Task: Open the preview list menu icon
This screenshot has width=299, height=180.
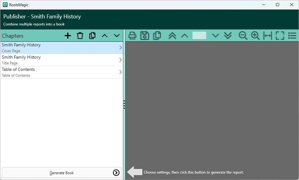Action: pos(292,36)
